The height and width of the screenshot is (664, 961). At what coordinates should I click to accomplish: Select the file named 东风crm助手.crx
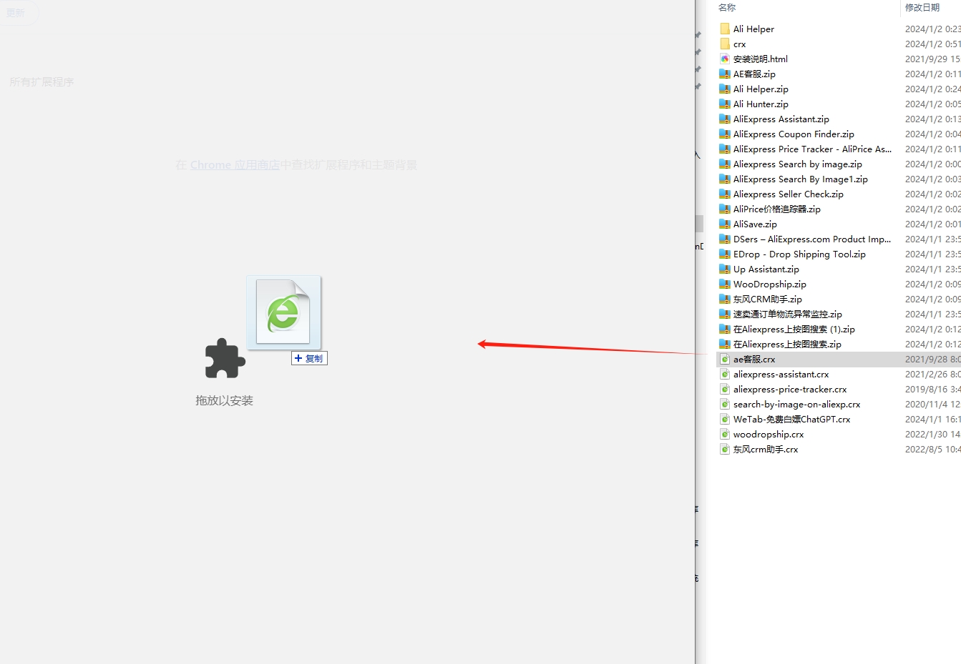[x=766, y=449]
